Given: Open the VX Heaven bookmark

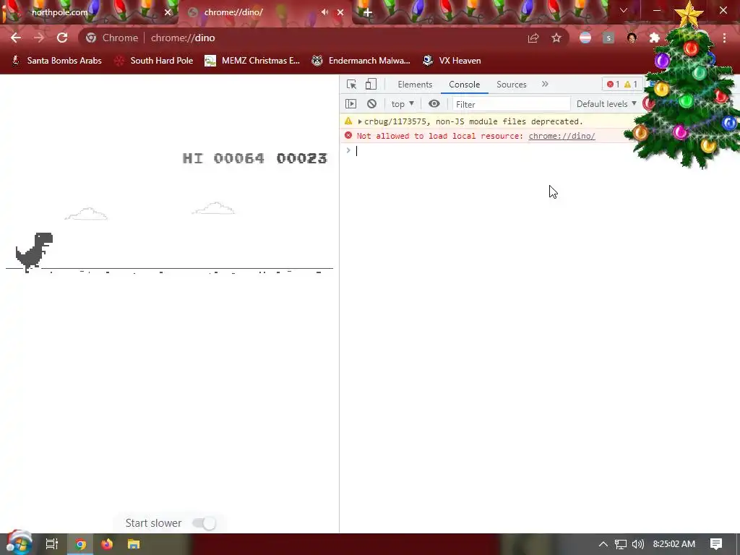Looking at the screenshot, I should 452,61.
